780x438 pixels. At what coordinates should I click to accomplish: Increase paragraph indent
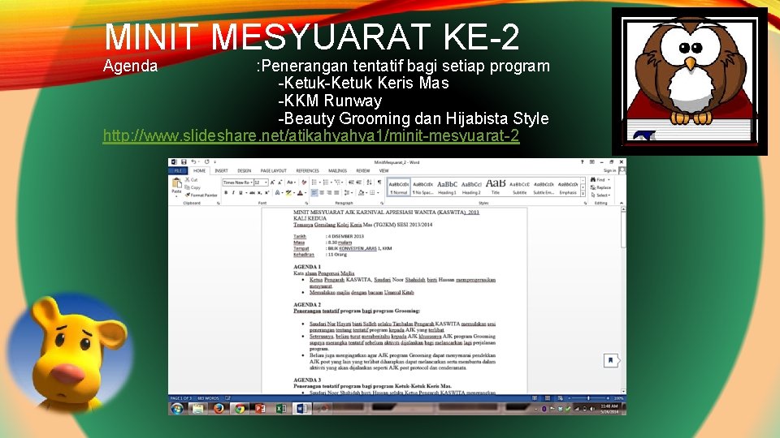click(x=358, y=182)
